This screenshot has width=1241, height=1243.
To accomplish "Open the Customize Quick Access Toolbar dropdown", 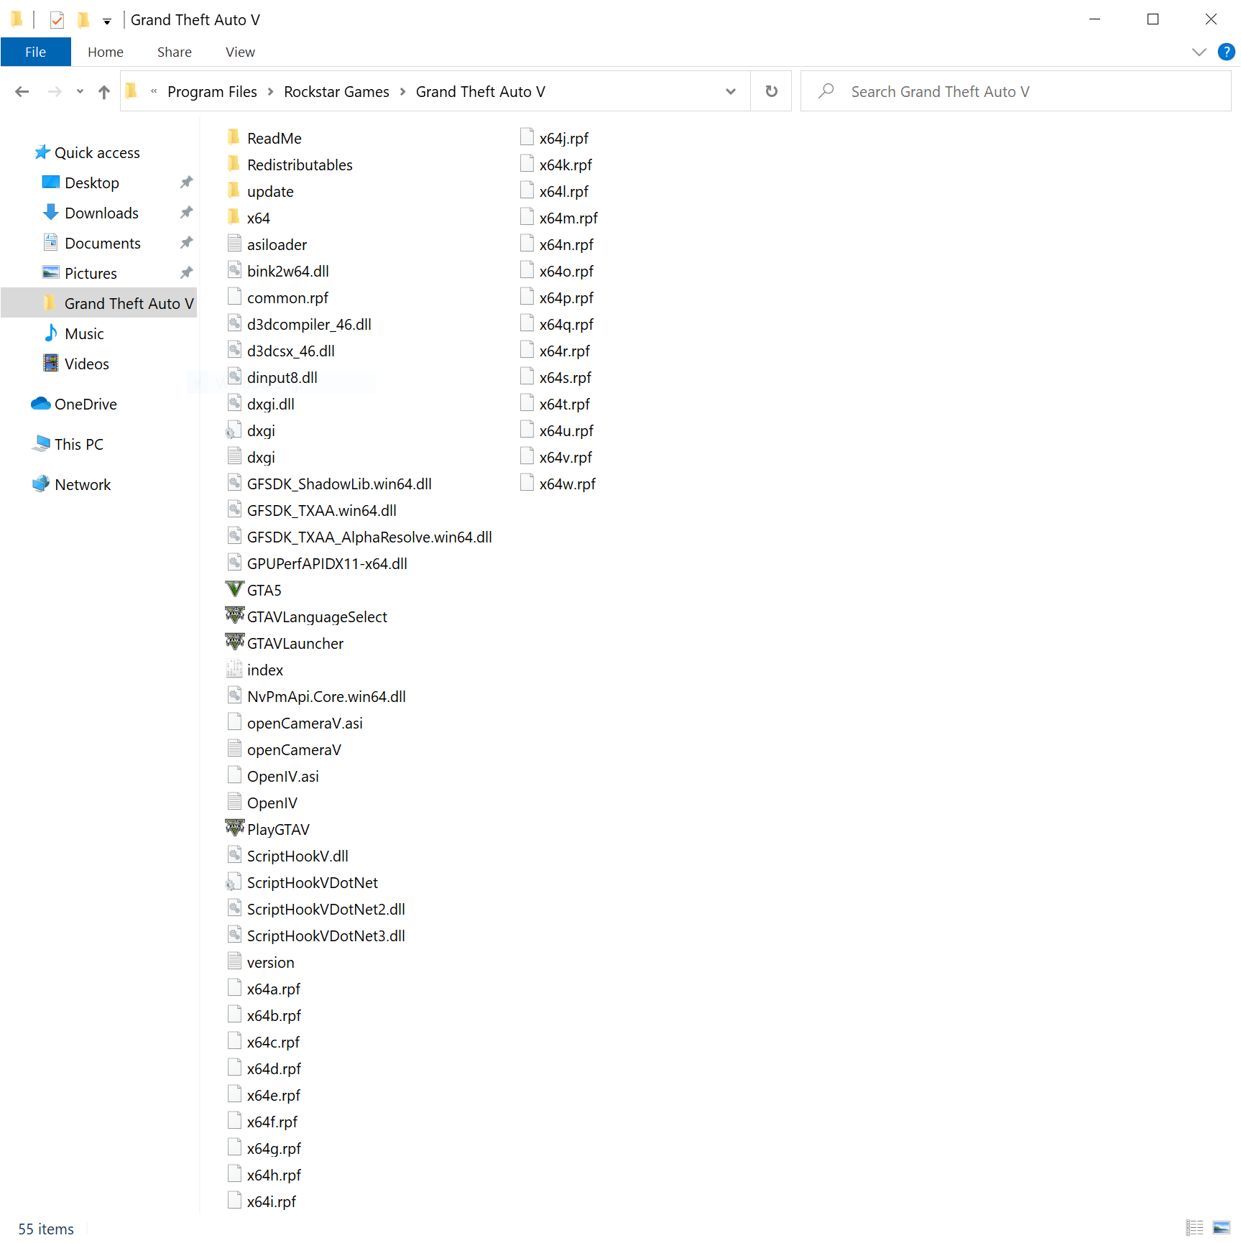I will [107, 22].
